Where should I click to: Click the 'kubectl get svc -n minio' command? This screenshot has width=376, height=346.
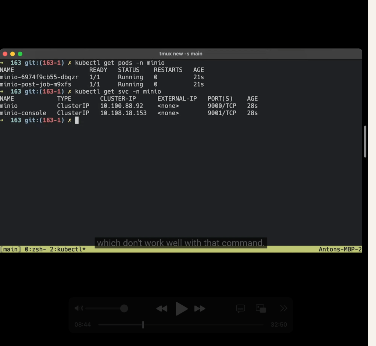pos(118,91)
